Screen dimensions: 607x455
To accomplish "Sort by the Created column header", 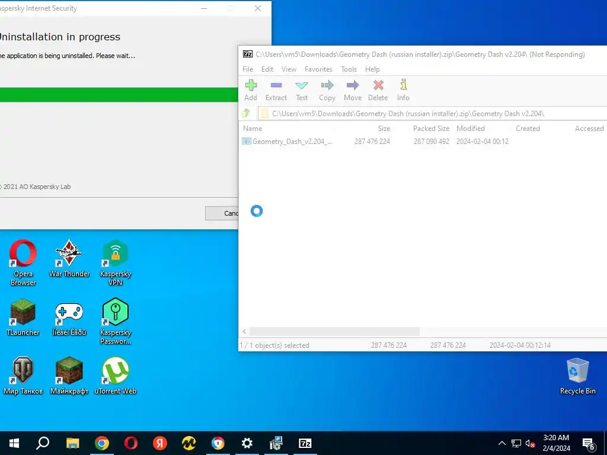I will [528, 129].
